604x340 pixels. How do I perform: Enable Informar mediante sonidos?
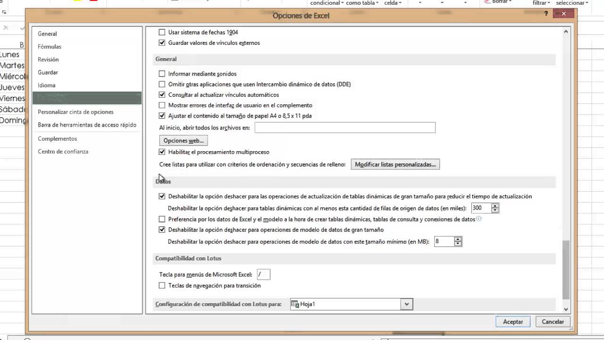pos(162,74)
